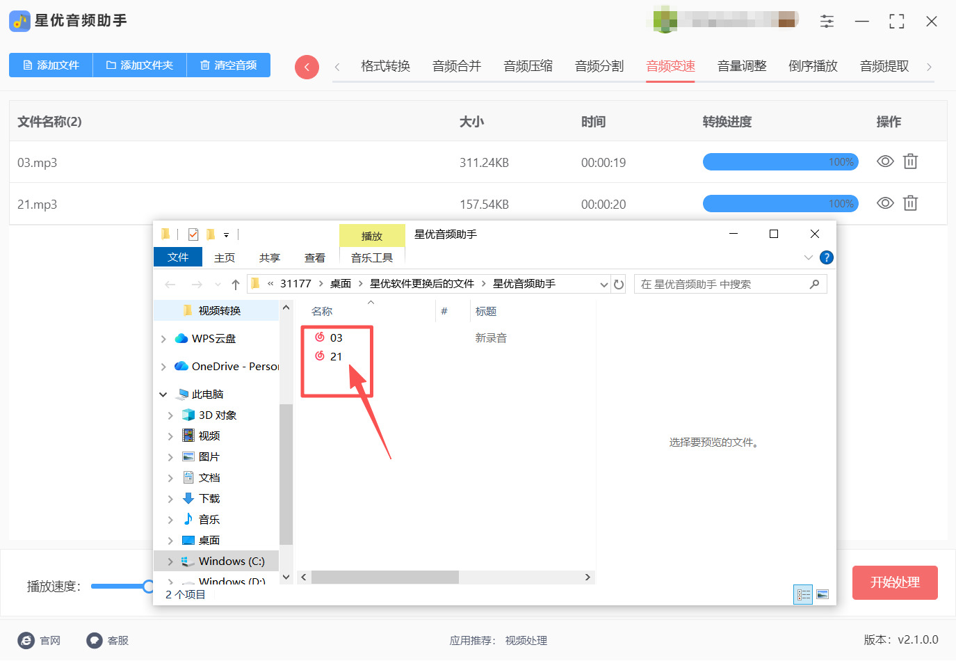
Task: Click the red back arrow circle button
Action: 307,67
